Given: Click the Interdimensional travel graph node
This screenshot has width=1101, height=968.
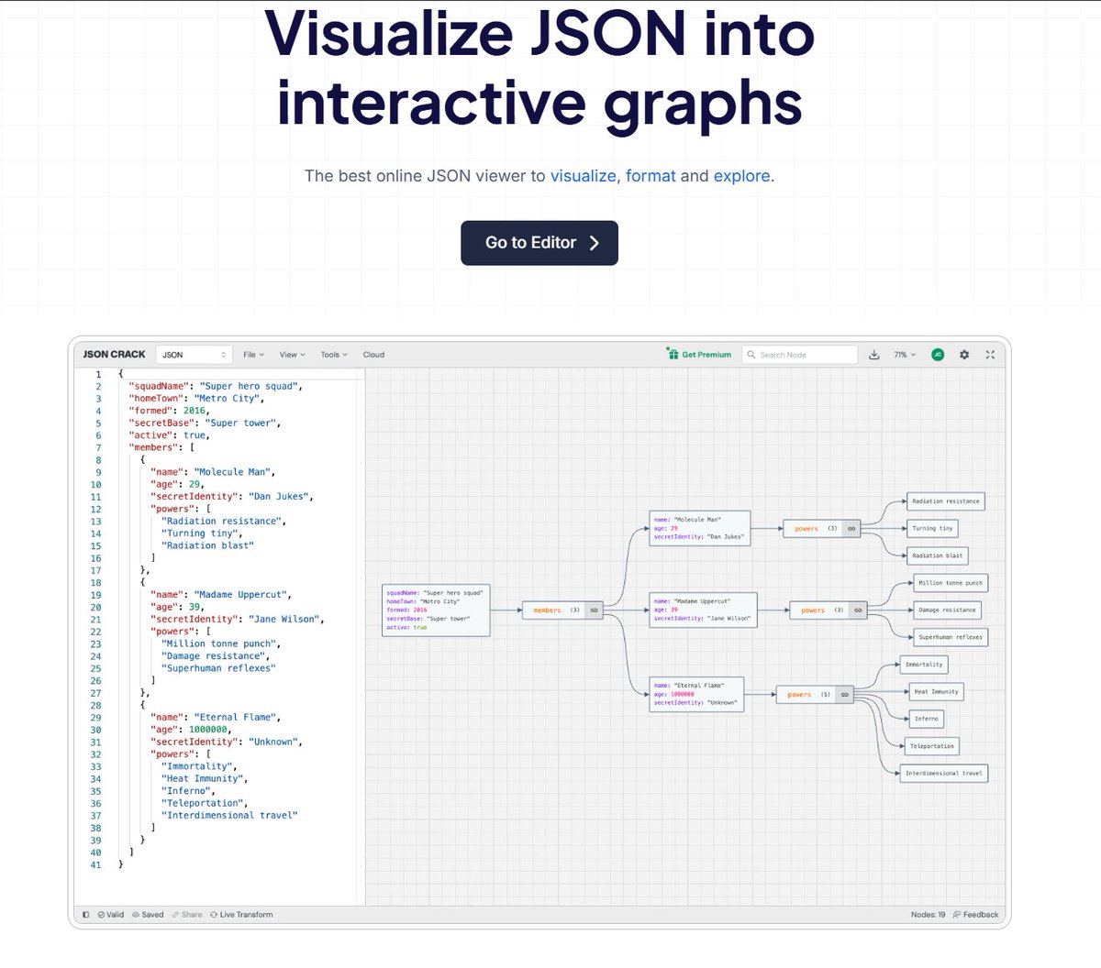Looking at the screenshot, I should tap(943, 774).
